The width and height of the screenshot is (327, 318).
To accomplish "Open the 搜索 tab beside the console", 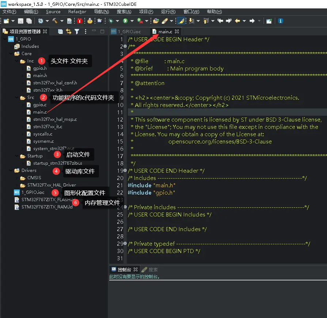I will coord(153,269).
